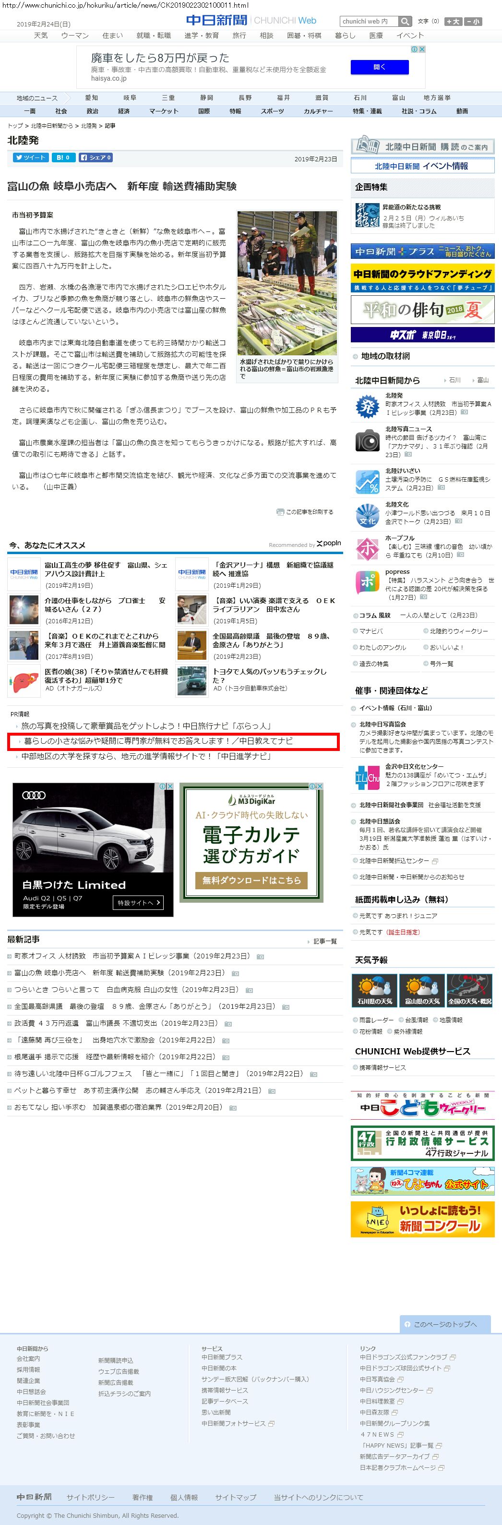Select the 富山 regional news tab

pyautogui.click(x=398, y=97)
